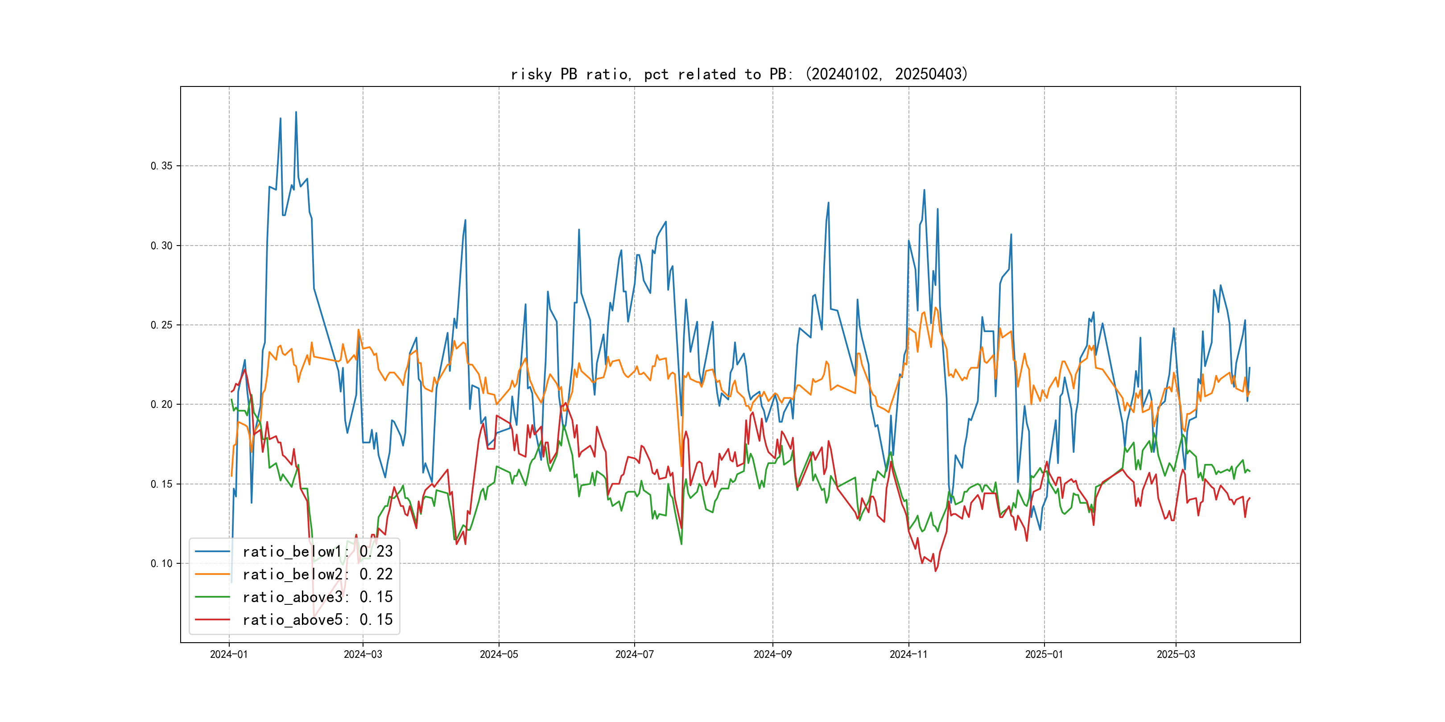Select the 'ratio_above3: 0.15' legend label
Viewport: 1445px width, 722px height.
pos(318,597)
